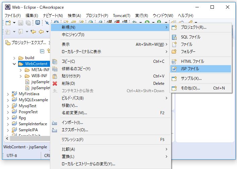
Task: Click 名前変更(M)... in the context menu
Action: coord(110,113)
